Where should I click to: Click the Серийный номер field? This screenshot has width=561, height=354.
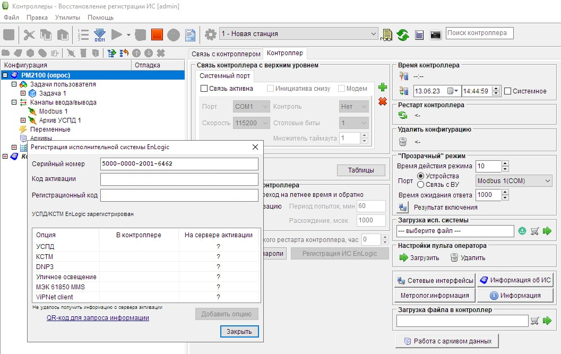tap(179, 163)
